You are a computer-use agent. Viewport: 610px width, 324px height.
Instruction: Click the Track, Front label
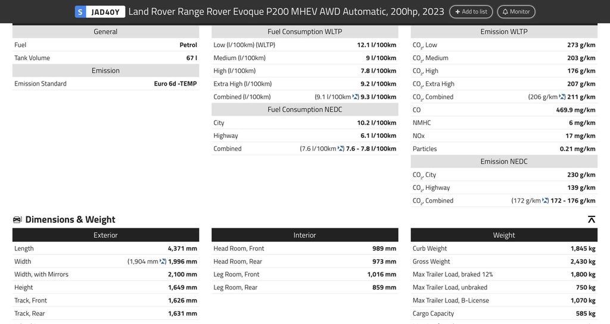pos(30,300)
